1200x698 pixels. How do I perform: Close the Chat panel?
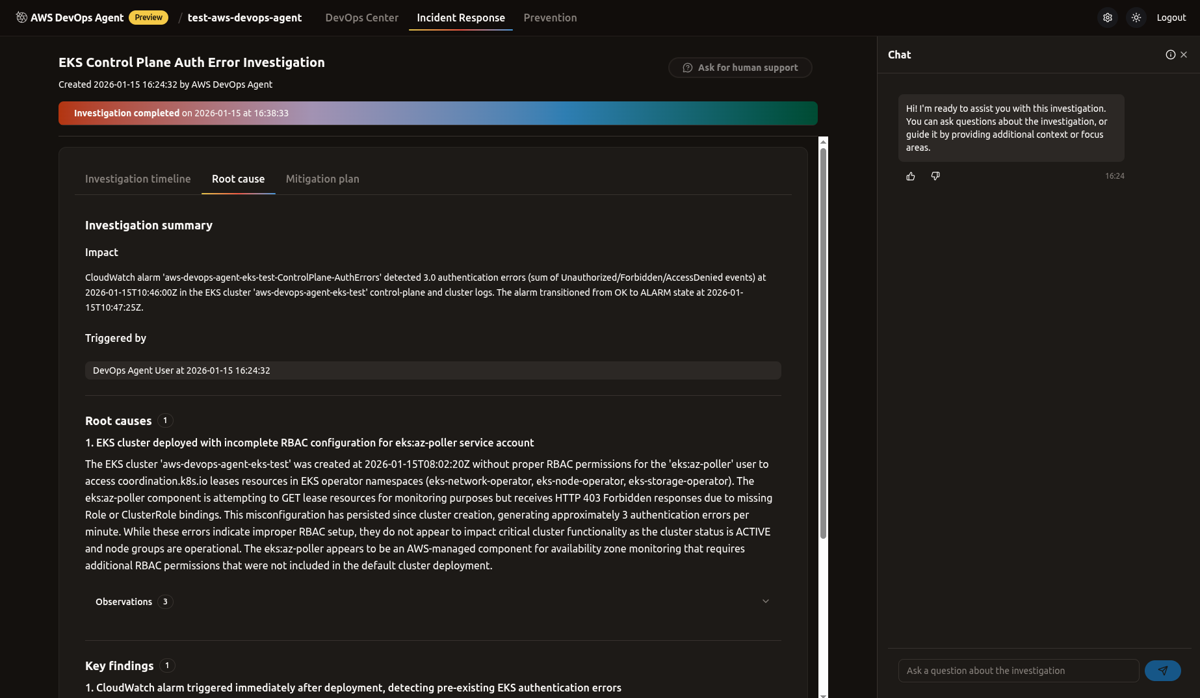pos(1184,55)
